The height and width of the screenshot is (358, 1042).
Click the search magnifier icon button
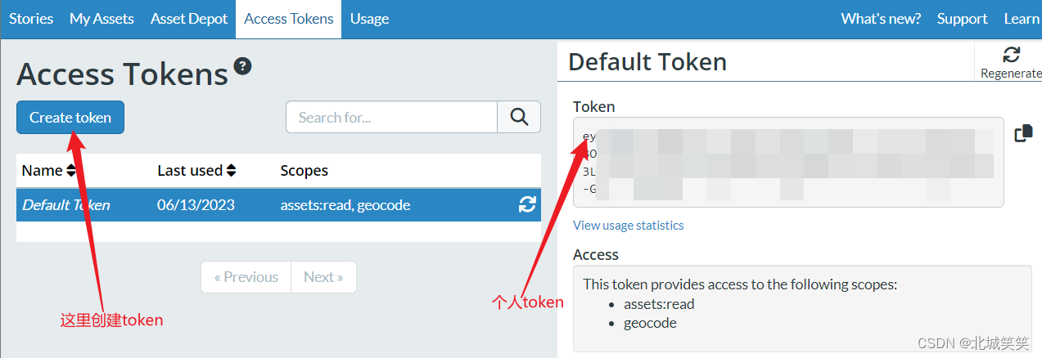tap(519, 117)
